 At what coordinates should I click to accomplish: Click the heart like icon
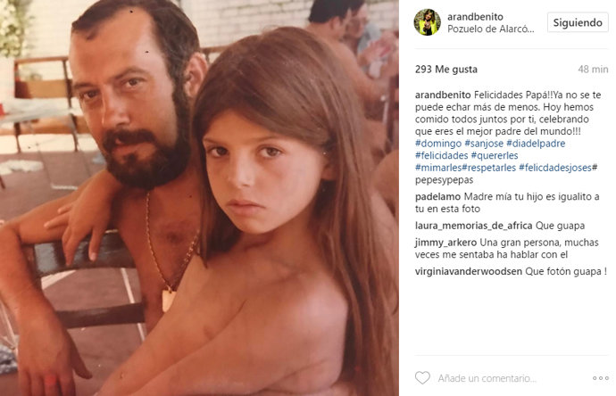[x=422, y=378]
